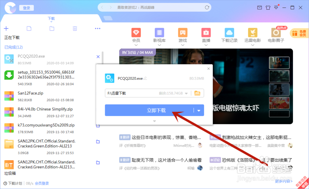Open article 耻度无下限
Screen dimensions: 309x189
(x=167, y=160)
